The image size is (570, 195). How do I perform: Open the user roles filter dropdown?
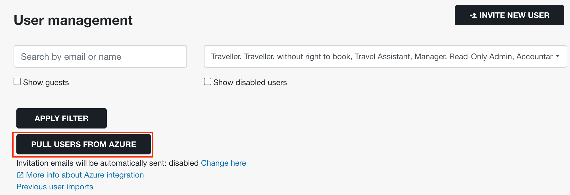click(385, 56)
